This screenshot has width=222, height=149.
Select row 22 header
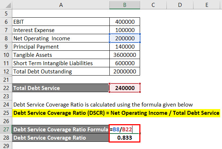click(x=6, y=88)
